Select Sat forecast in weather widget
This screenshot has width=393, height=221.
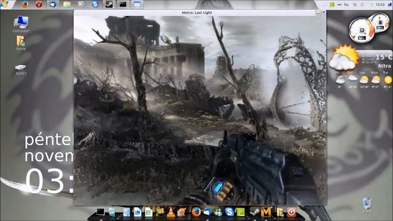coord(352,80)
